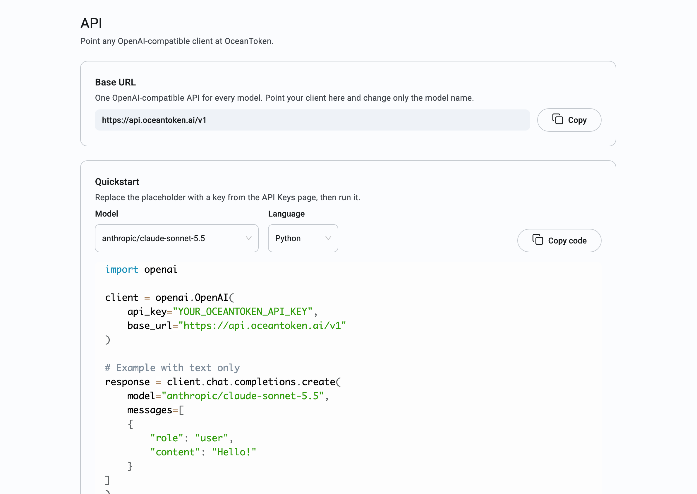The image size is (697, 494).
Task: Click the API page heading
Action: pos(91,23)
